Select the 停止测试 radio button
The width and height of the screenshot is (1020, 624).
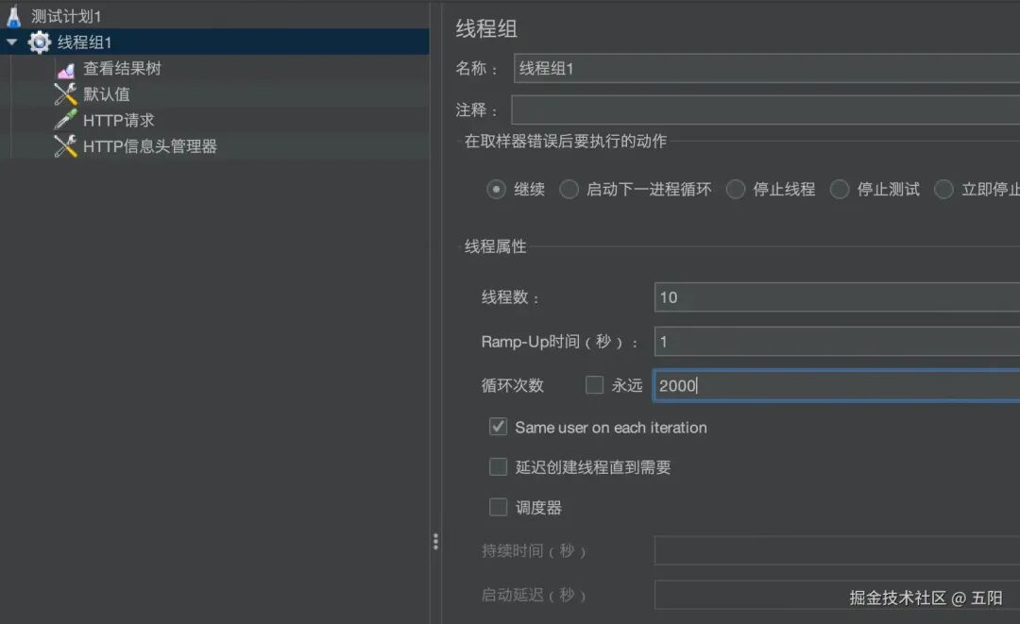click(x=840, y=189)
